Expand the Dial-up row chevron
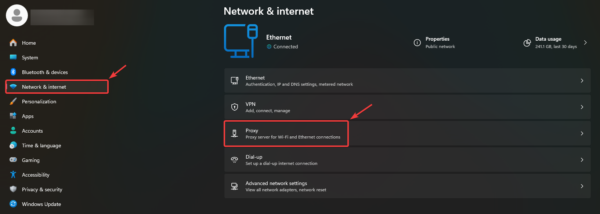 tap(582, 160)
